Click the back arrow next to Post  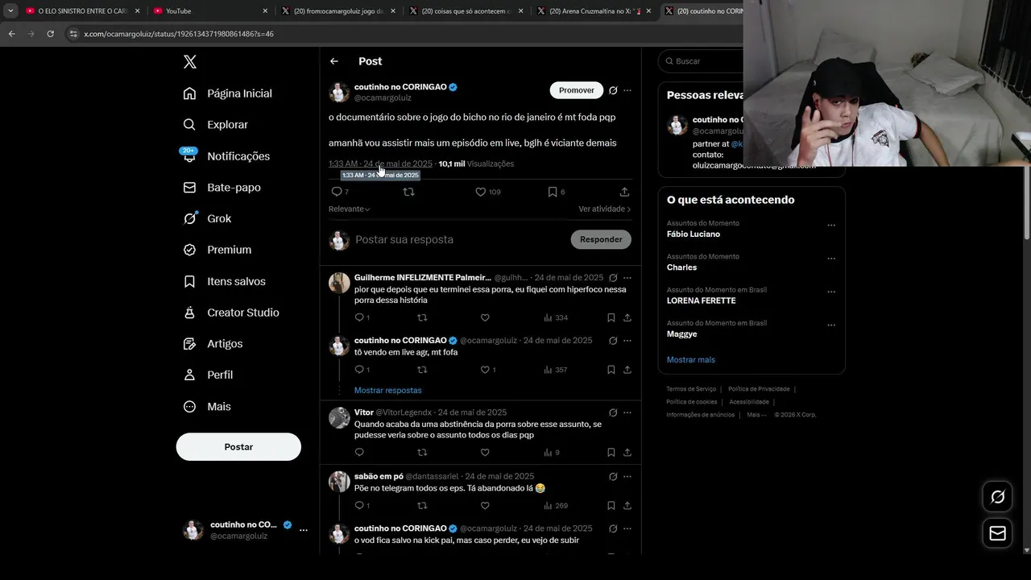click(x=334, y=61)
